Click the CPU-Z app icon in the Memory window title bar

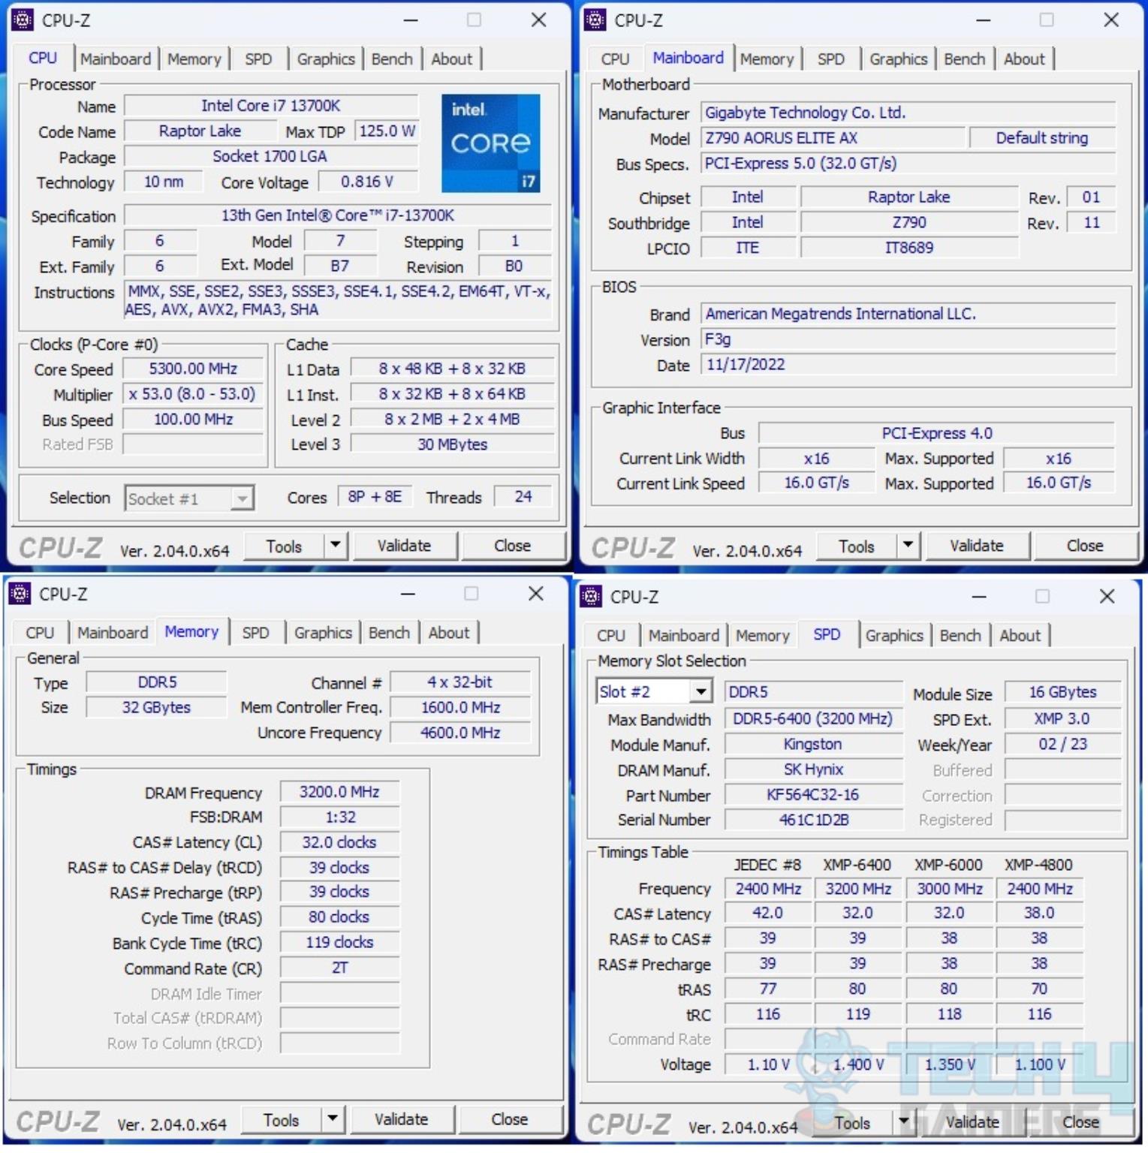click(x=20, y=594)
